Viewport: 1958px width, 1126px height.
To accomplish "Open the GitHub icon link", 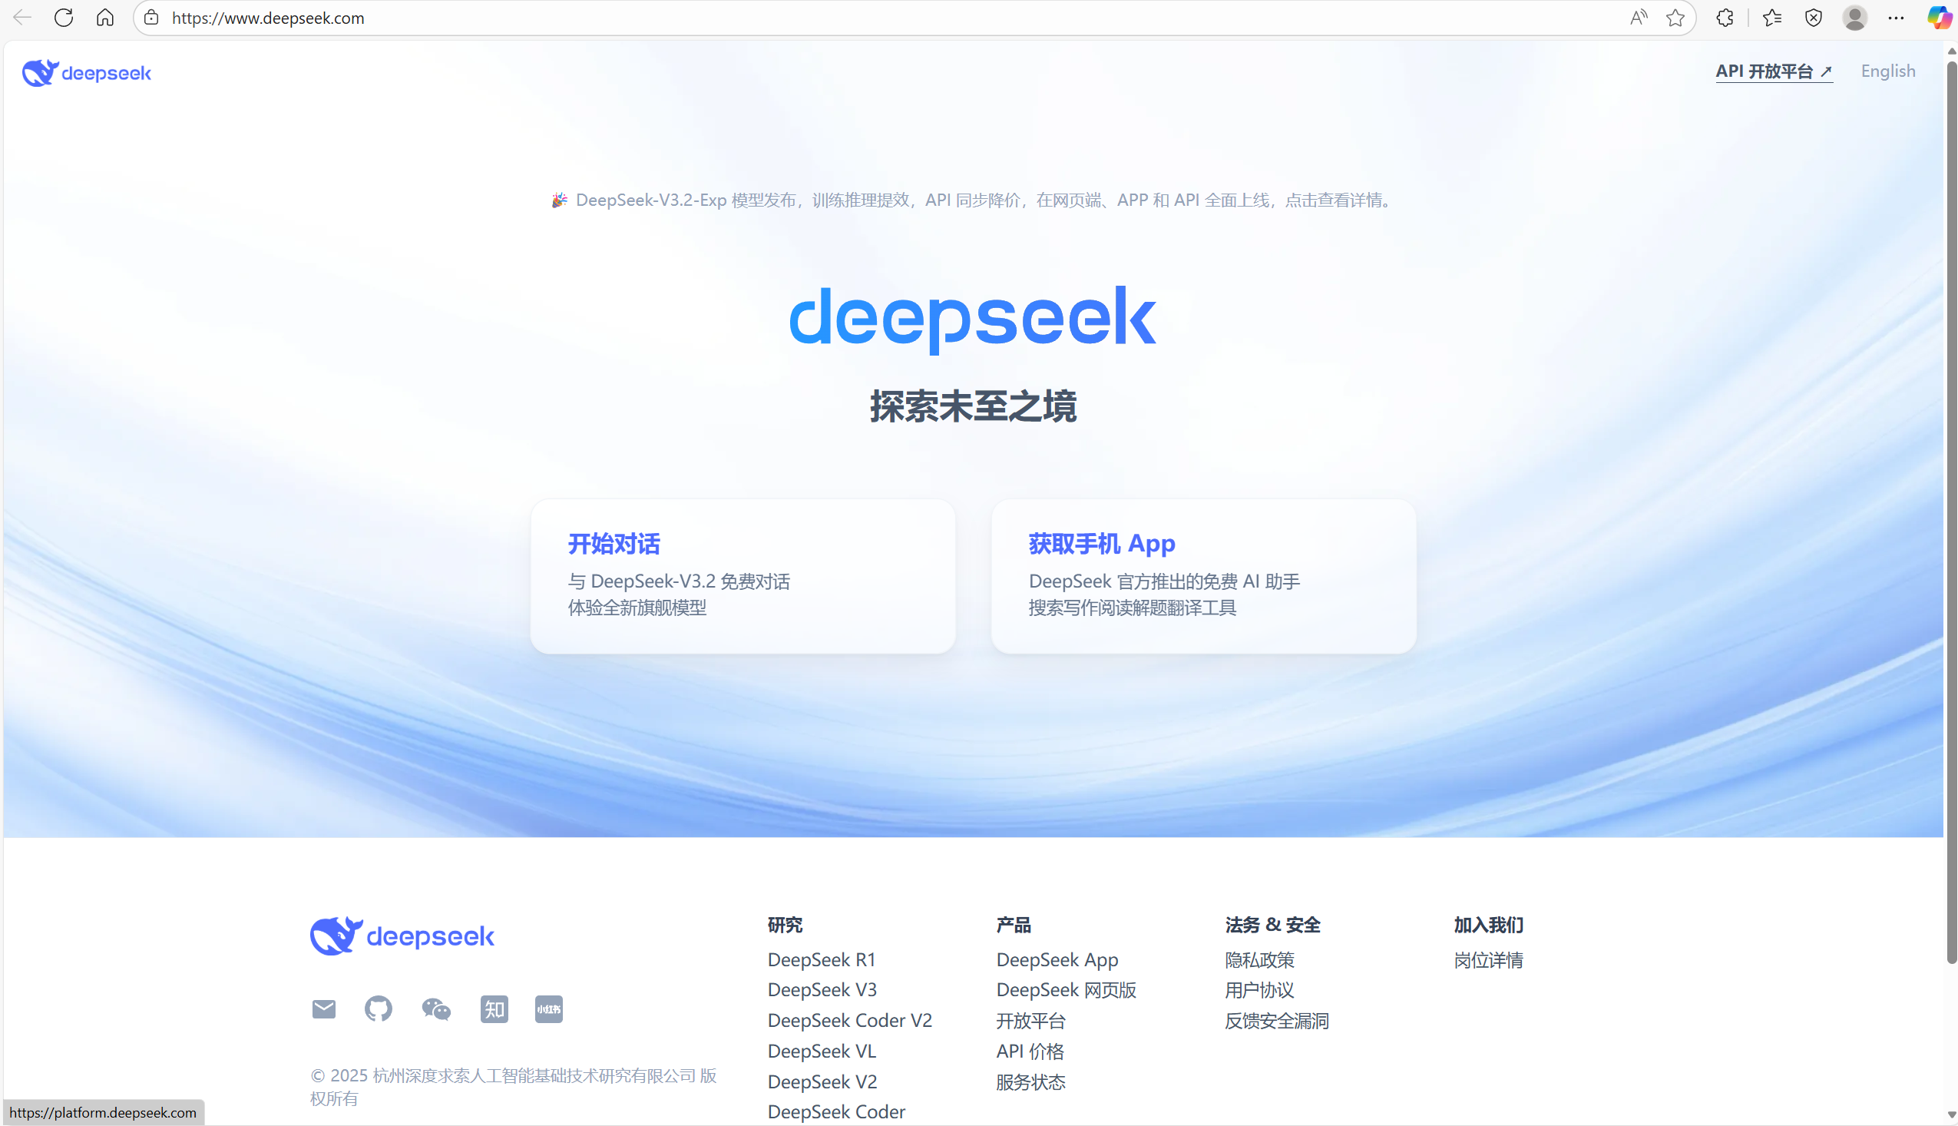I will tap(378, 1008).
